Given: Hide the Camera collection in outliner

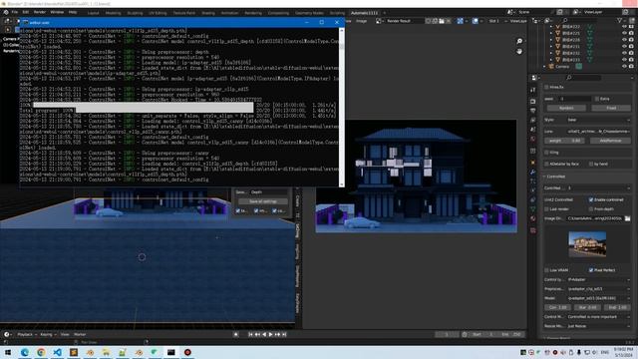Looking at the screenshot, I should pos(625,66).
